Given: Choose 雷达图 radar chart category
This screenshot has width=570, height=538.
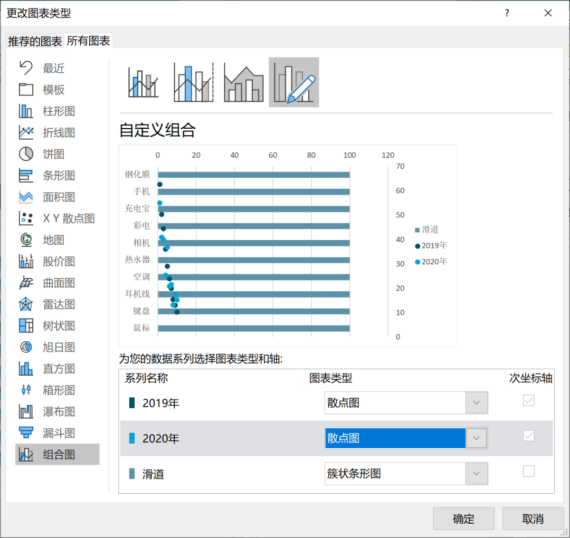Looking at the screenshot, I should [x=59, y=304].
